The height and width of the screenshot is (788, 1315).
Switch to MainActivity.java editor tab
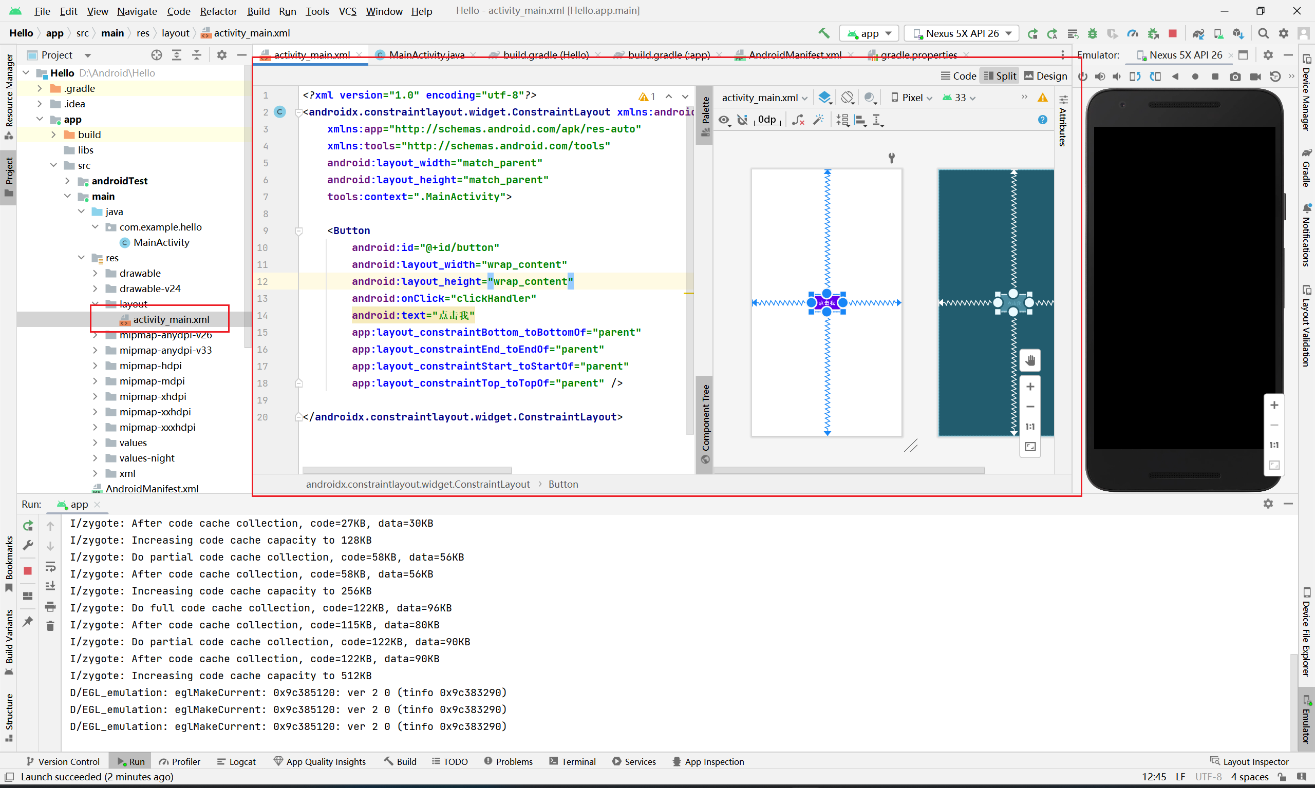coord(426,55)
